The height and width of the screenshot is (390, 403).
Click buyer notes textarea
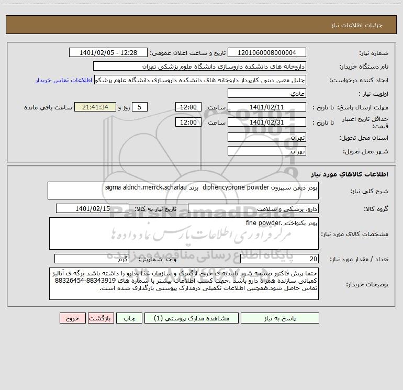184,284
